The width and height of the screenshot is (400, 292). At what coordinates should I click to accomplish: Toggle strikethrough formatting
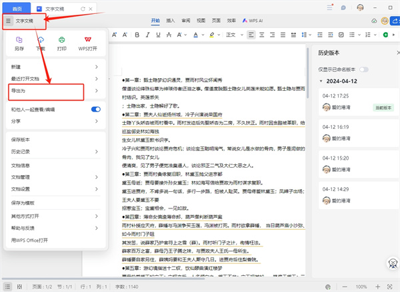point(169,35)
